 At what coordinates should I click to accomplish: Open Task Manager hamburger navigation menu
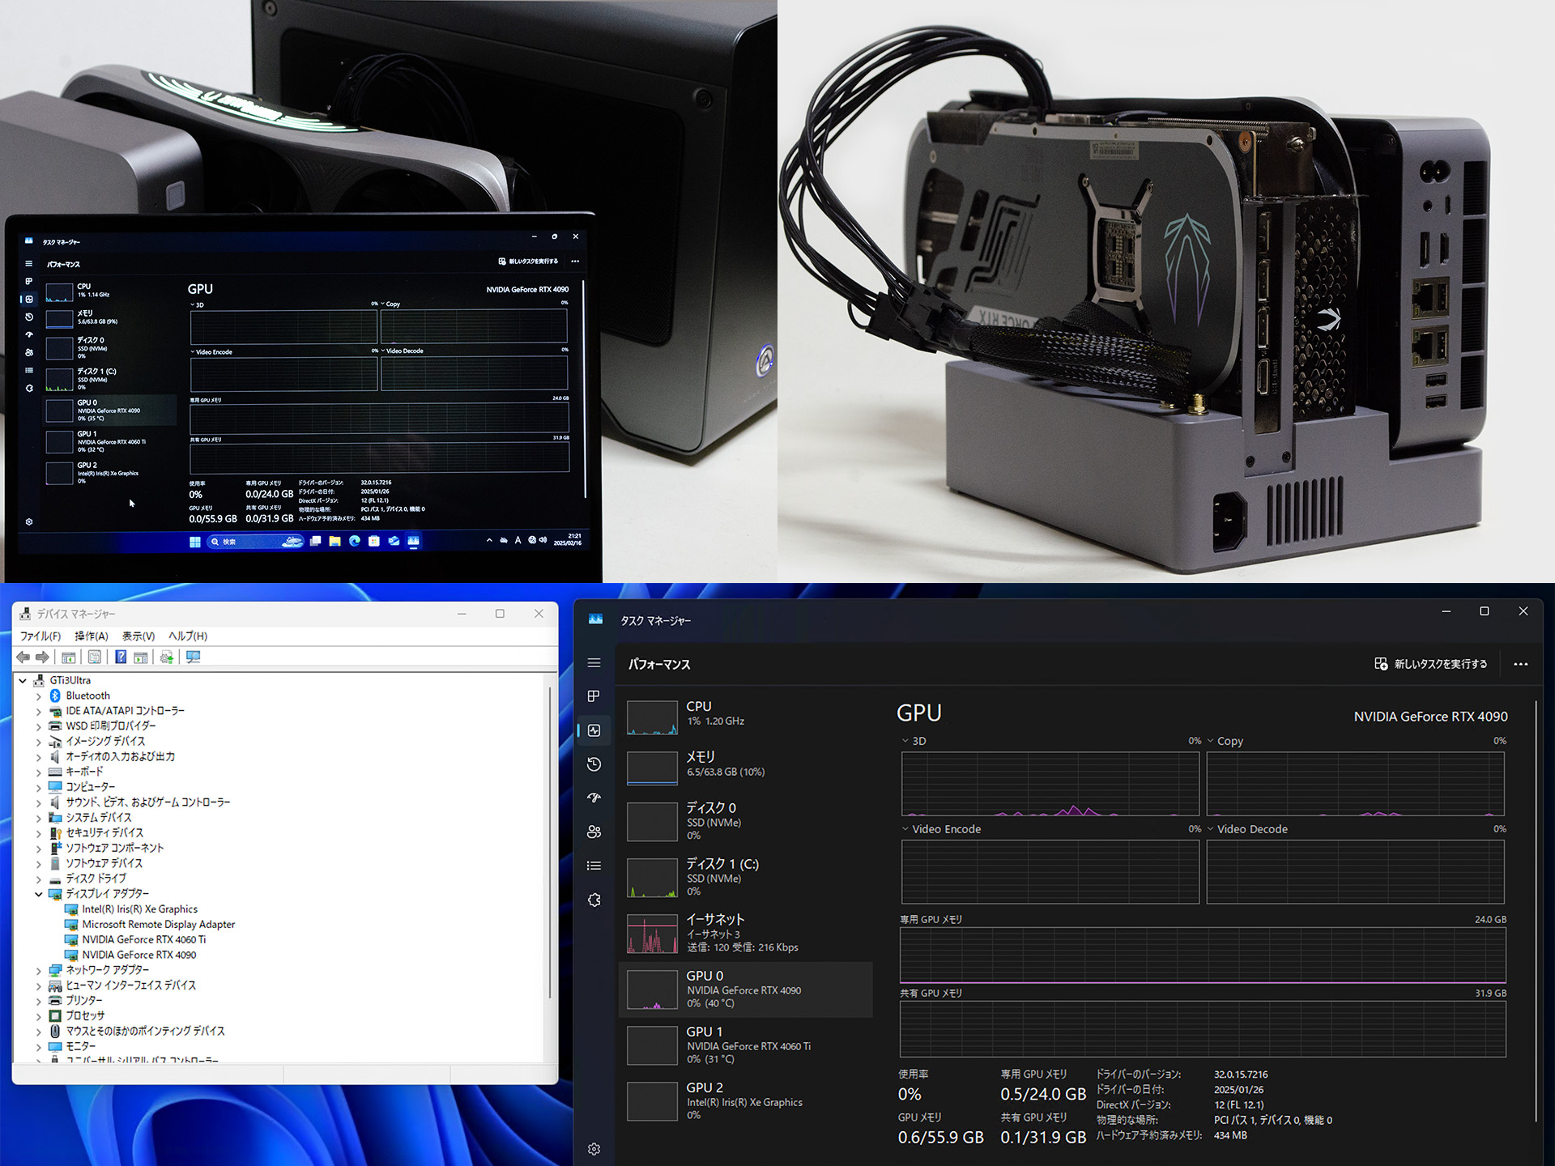pos(594,663)
